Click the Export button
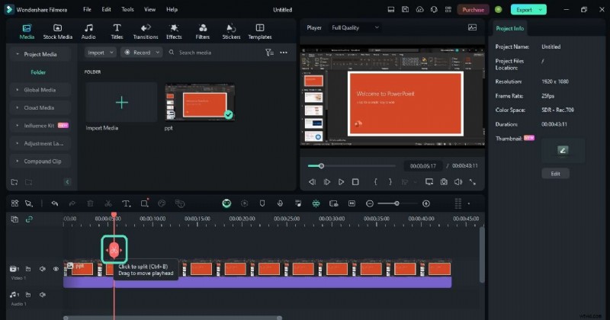The width and height of the screenshot is (610, 320). (528, 10)
